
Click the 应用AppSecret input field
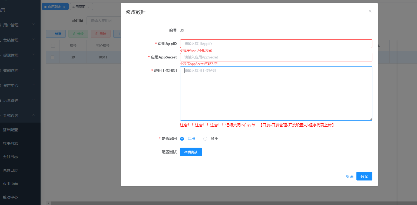tap(276, 57)
